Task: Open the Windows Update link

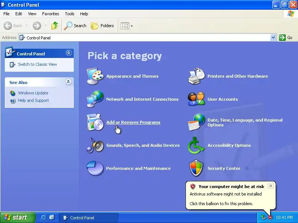Action: [x=33, y=93]
